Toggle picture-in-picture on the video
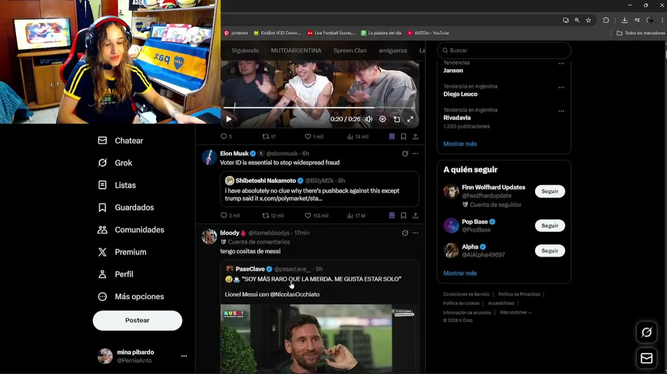Viewport: 667px width, 374px height. [397, 119]
